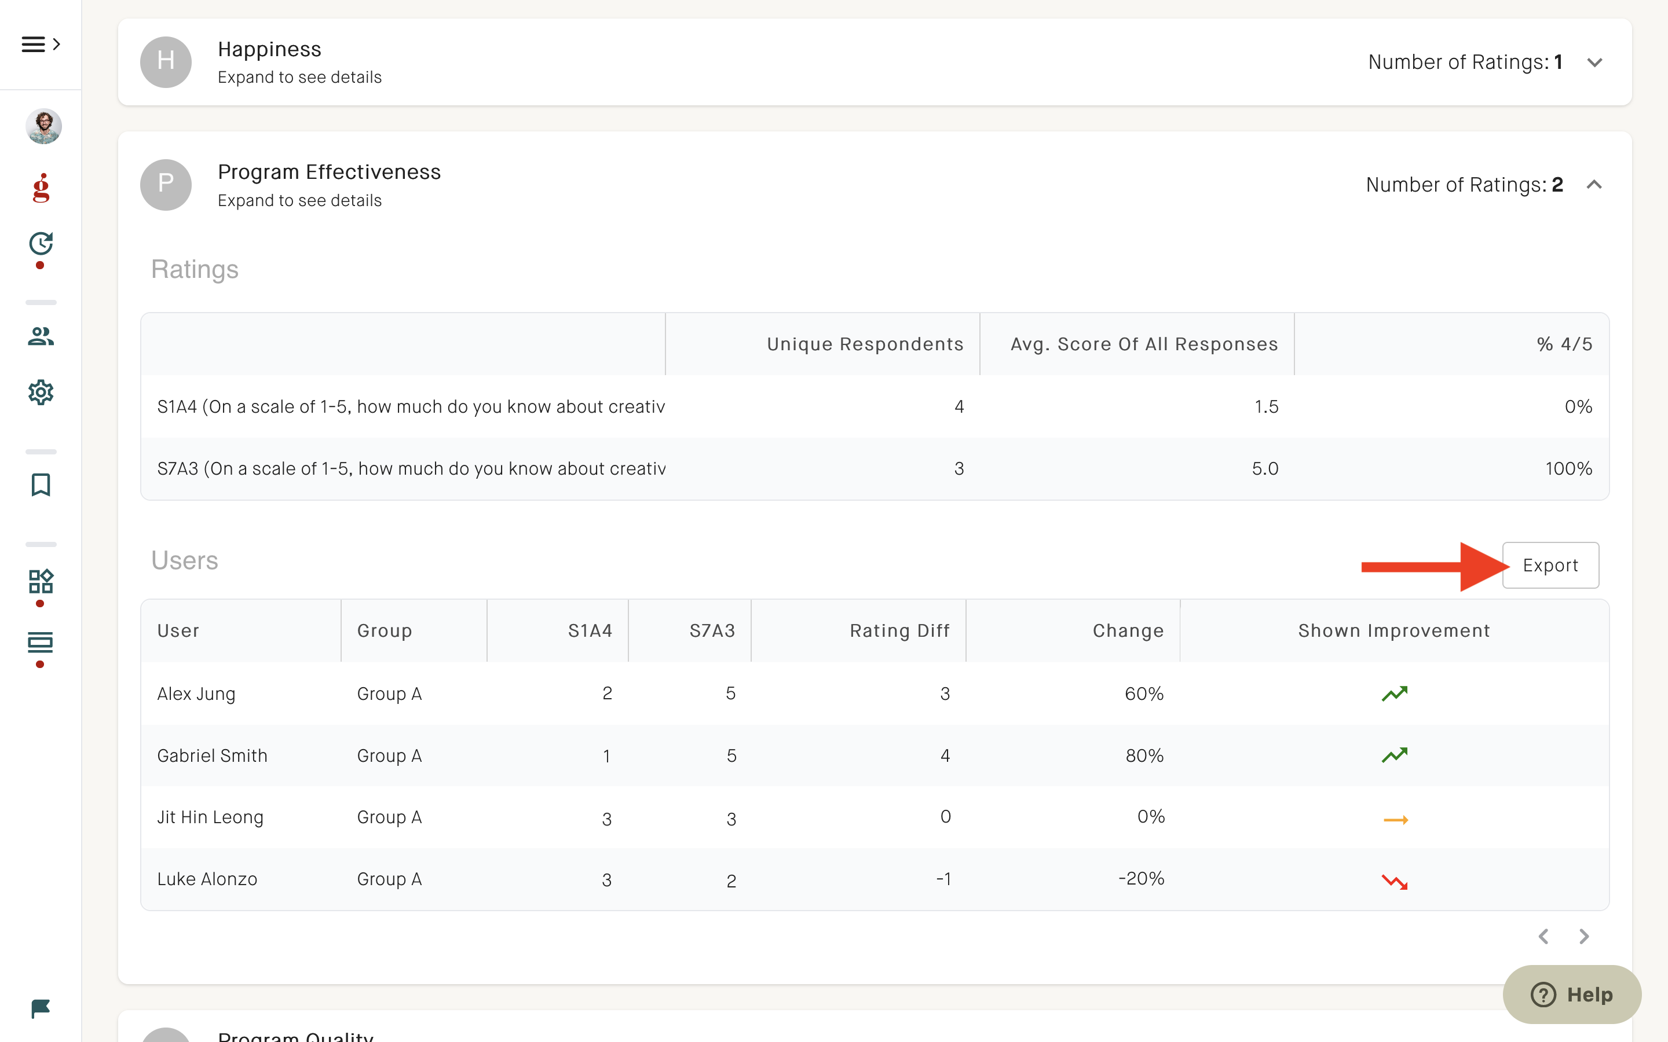1668x1042 pixels.
Task: Sort by Avg. Score Of All Responses
Action: [1137, 344]
